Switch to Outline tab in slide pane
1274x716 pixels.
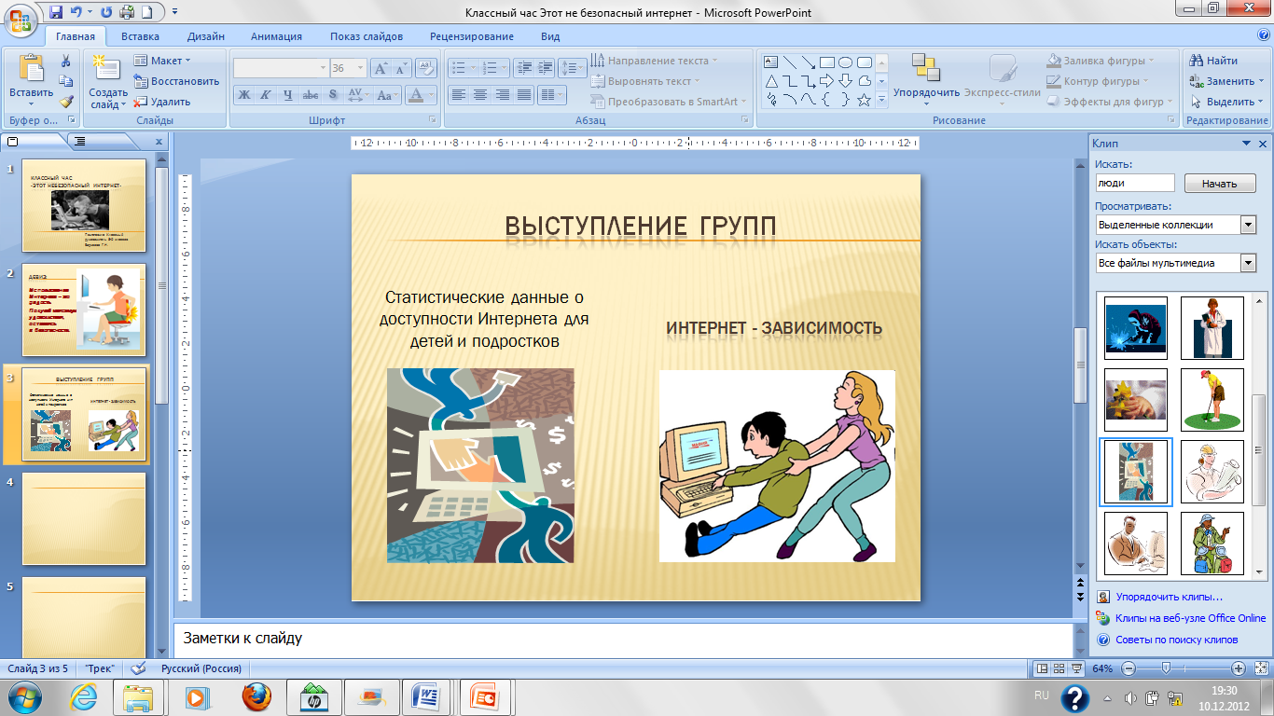[80, 141]
